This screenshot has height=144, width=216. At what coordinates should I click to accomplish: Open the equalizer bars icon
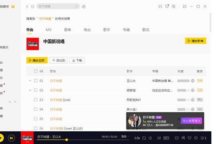tap(159, 138)
